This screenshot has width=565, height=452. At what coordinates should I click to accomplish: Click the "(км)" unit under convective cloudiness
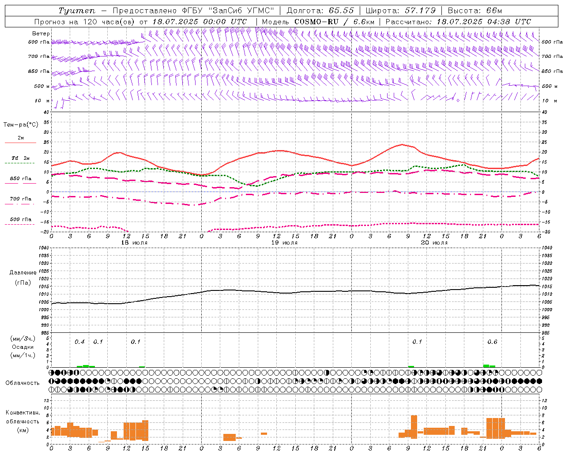pyautogui.click(x=23, y=430)
